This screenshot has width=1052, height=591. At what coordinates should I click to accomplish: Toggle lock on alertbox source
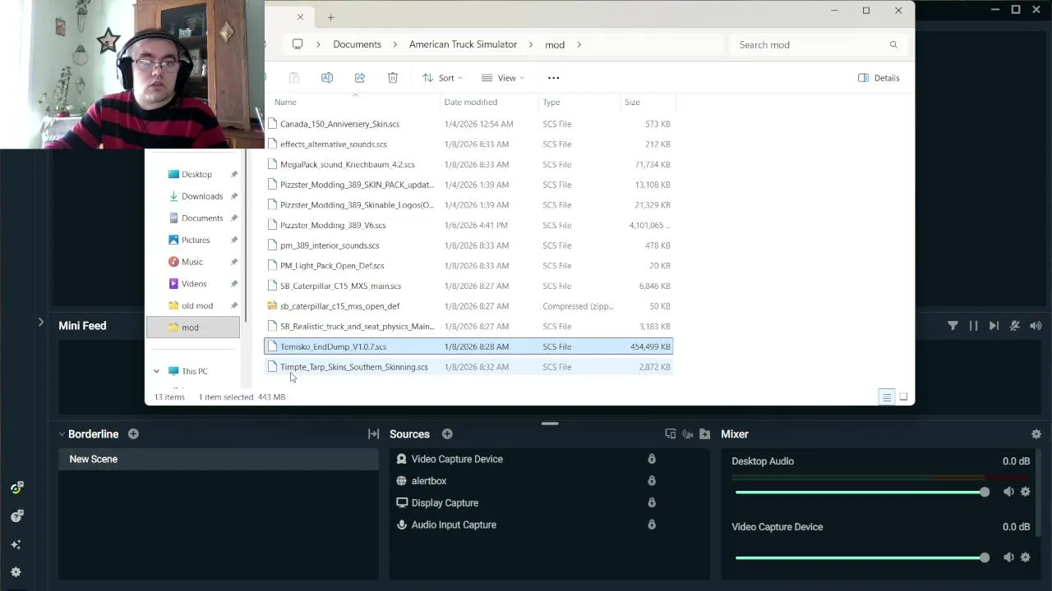(x=652, y=481)
